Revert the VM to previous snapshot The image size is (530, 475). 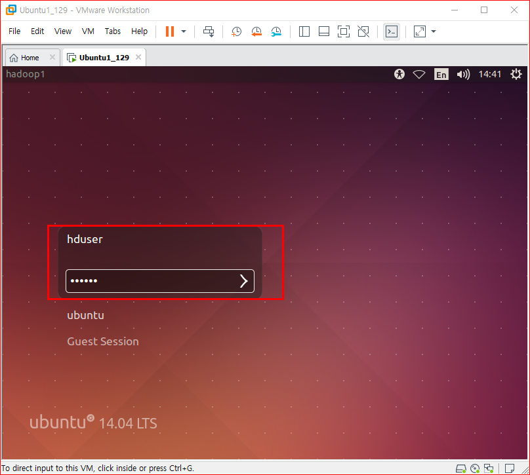256,31
